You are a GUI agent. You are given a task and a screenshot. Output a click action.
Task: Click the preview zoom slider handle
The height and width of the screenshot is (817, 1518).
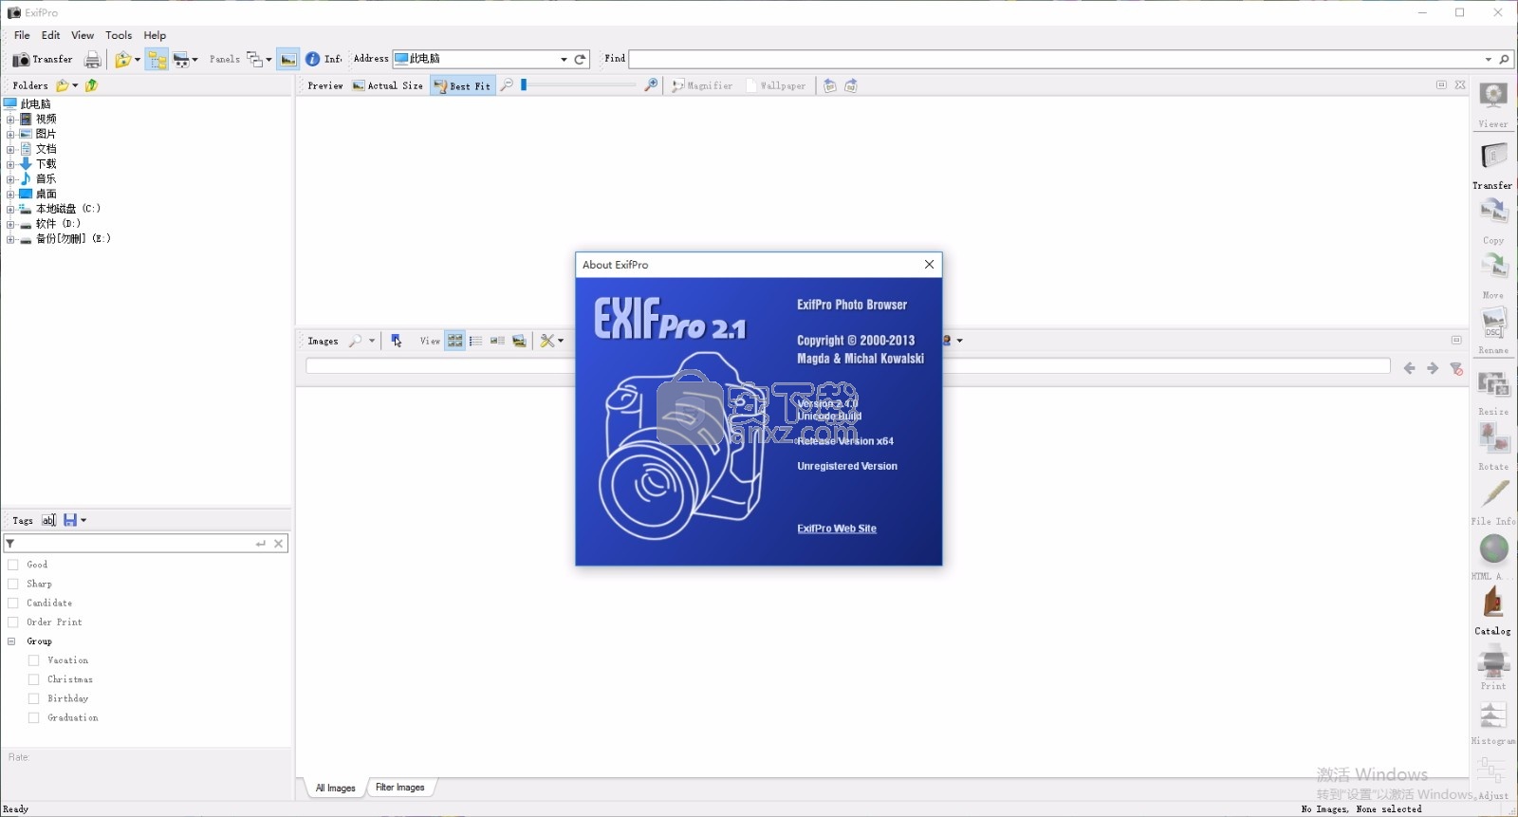coord(524,85)
